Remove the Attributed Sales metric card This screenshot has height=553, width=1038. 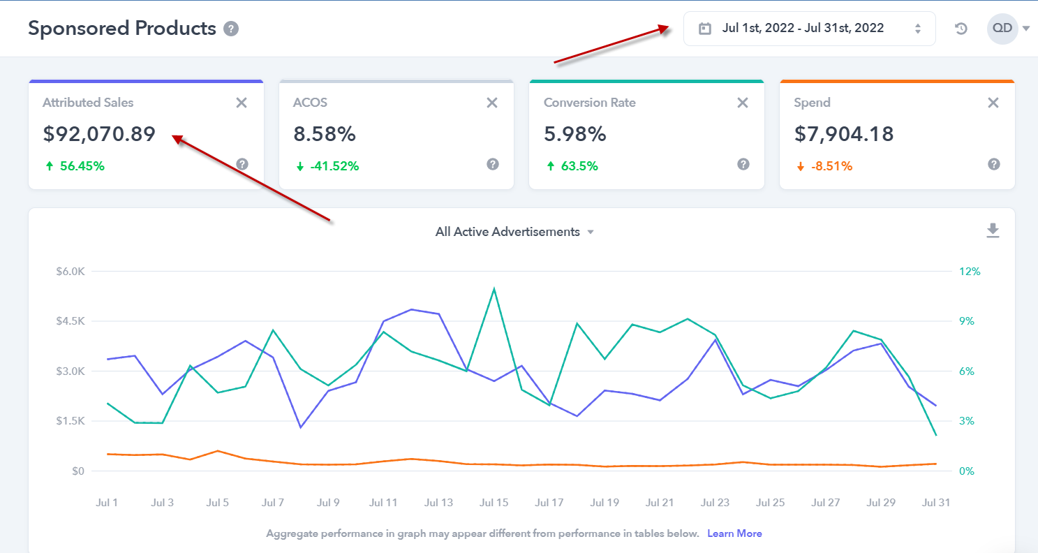(242, 103)
